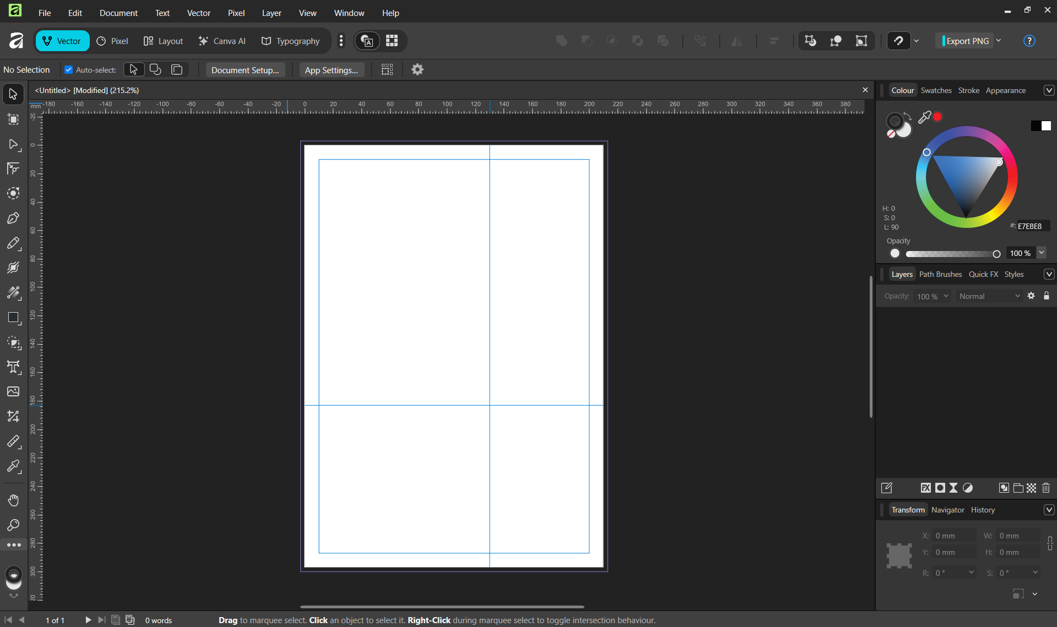This screenshot has width=1057, height=627.
Task: Expand the Export PNG dropdown arrow
Action: point(999,41)
